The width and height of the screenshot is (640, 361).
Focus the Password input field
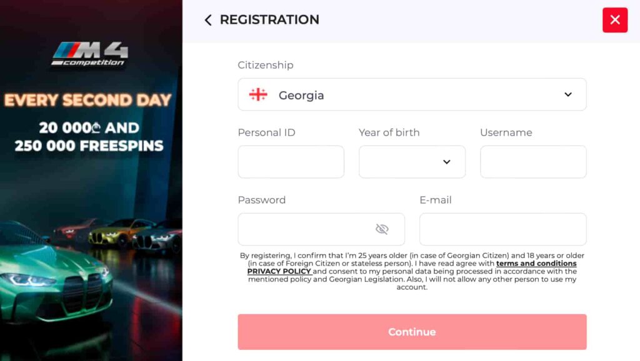[x=306, y=229]
